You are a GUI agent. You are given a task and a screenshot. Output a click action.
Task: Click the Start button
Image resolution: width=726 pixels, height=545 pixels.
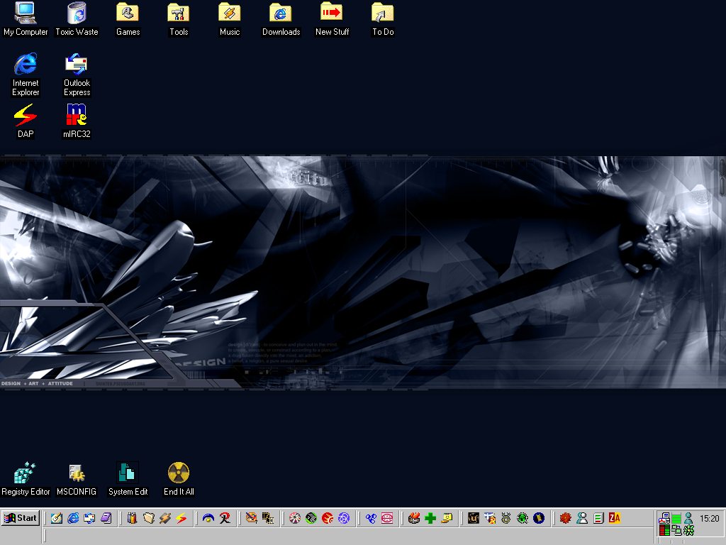21,518
